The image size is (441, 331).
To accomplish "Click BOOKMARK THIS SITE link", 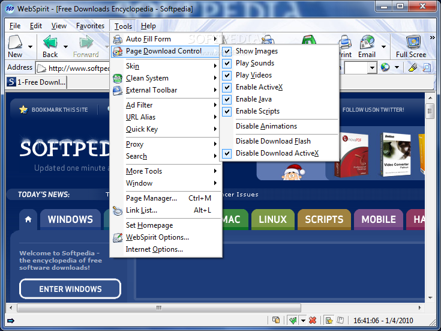I will [x=59, y=110].
